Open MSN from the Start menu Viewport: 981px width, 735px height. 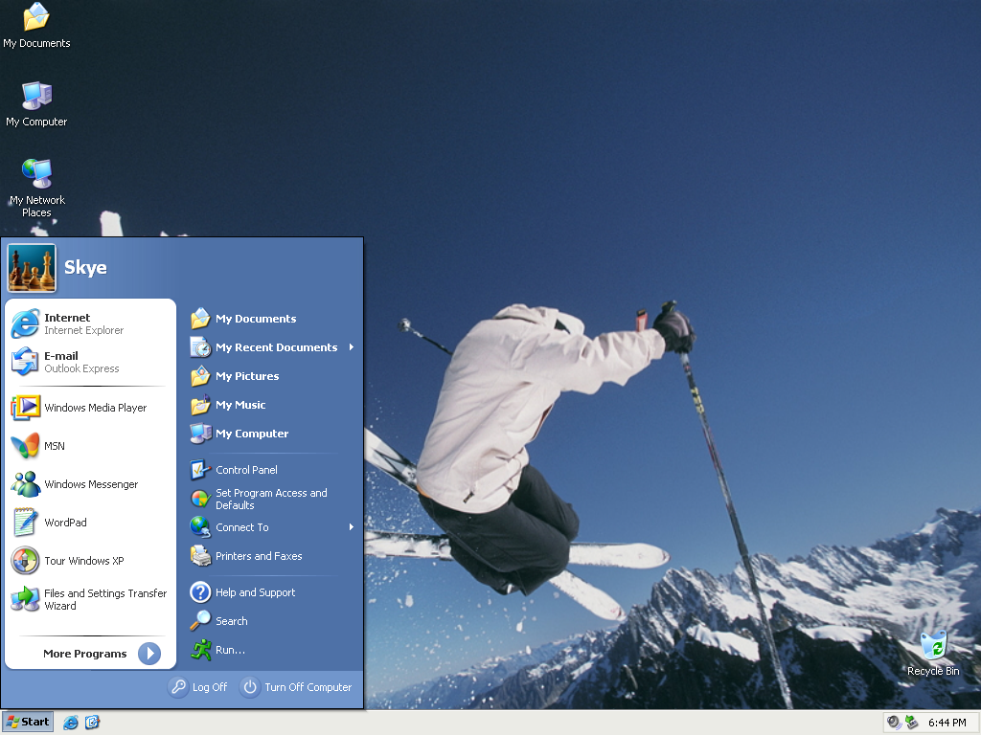[x=55, y=446]
